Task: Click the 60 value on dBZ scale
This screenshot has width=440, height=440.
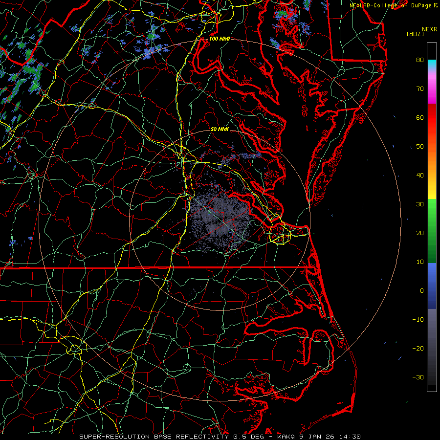Action: [x=420, y=117]
